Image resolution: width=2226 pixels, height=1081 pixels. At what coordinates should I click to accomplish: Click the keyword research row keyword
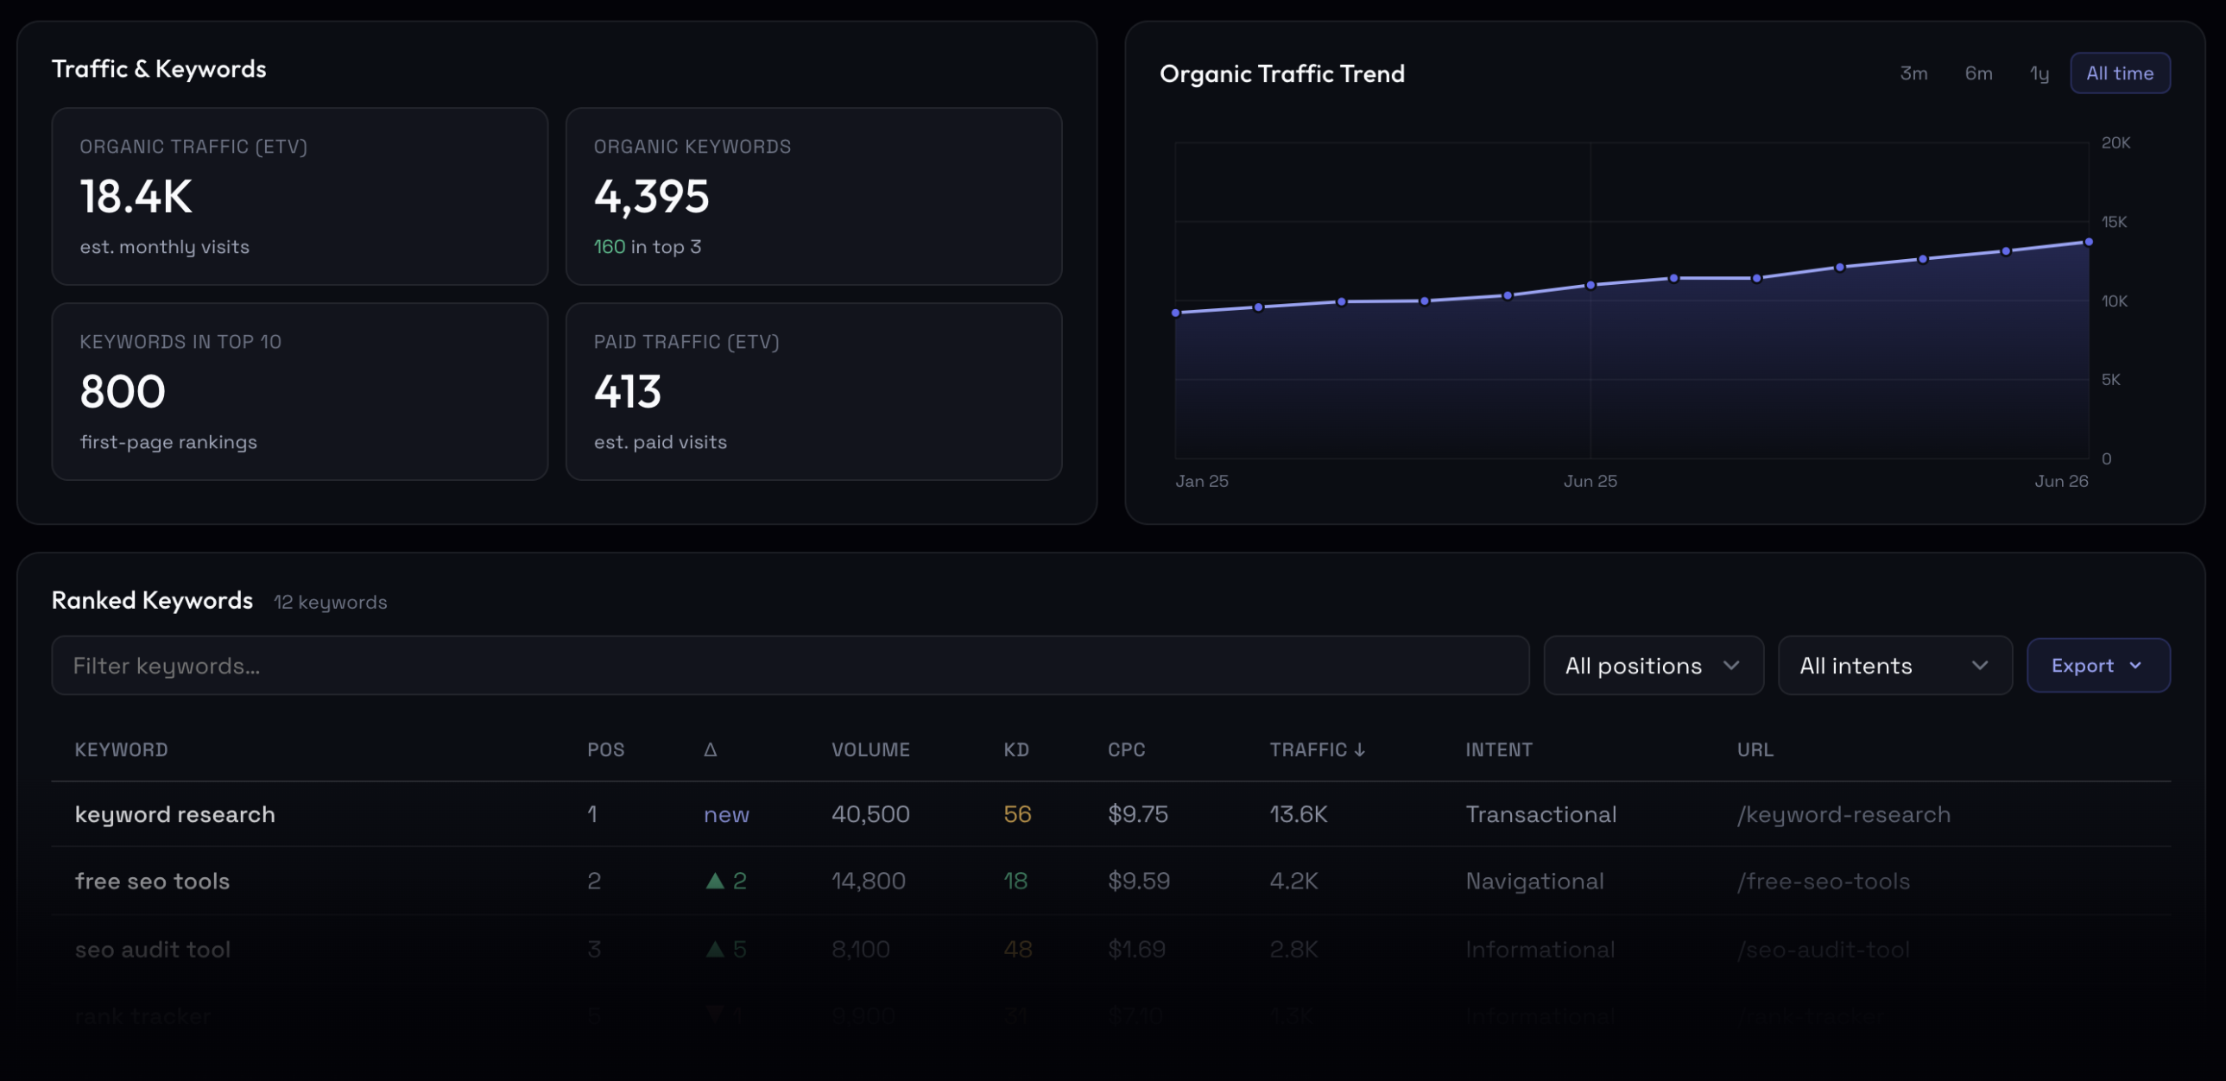tap(174, 814)
